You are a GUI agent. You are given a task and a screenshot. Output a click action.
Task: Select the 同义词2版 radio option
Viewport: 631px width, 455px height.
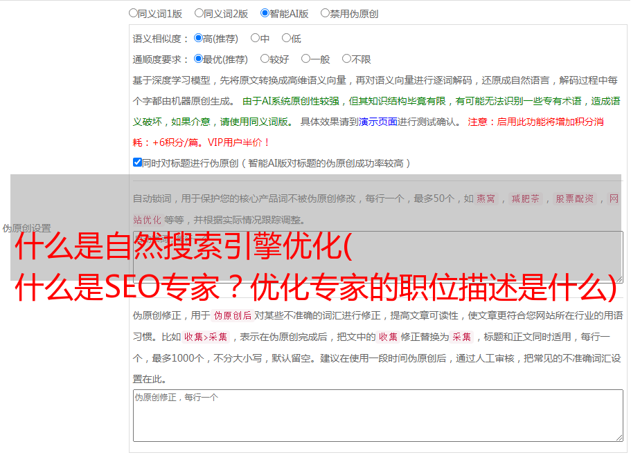tap(199, 13)
